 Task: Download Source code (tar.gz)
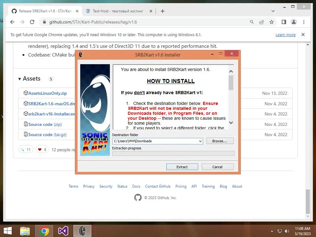click(47, 135)
